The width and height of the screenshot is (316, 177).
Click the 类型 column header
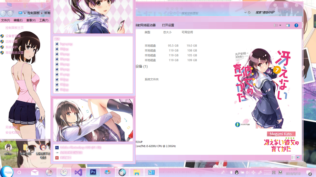(147, 32)
